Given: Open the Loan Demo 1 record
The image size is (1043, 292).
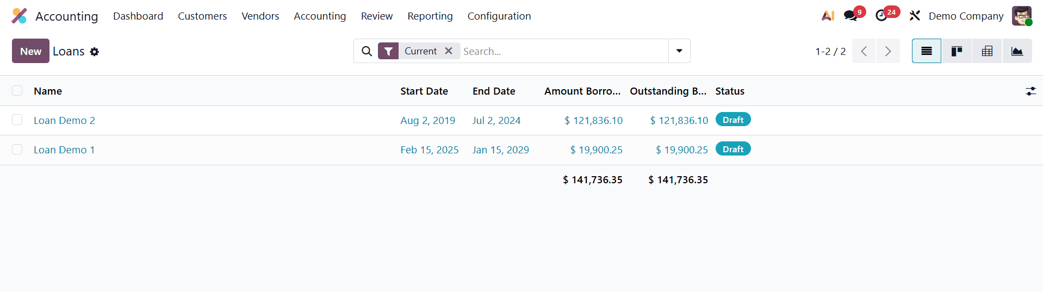Looking at the screenshot, I should click(64, 150).
